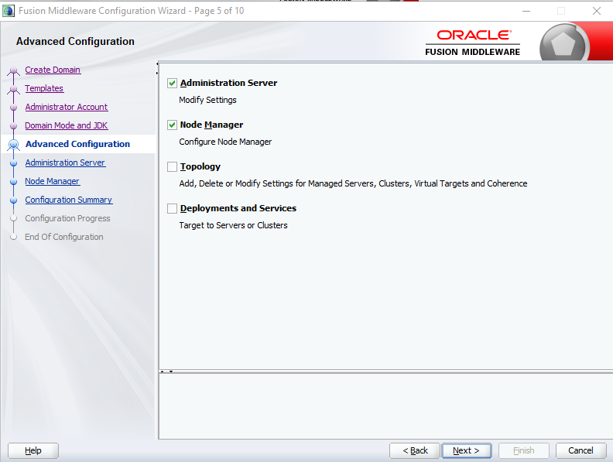Open the Configuration Summary step

(x=68, y=200)
